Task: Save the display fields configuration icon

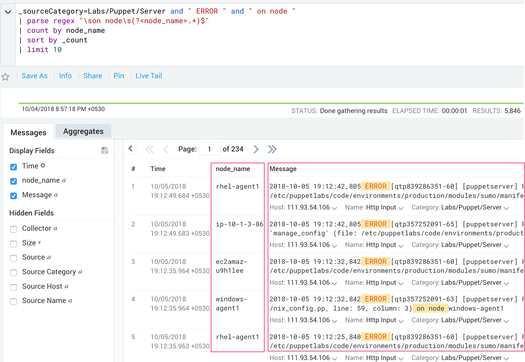Action: tap(105, 151)
